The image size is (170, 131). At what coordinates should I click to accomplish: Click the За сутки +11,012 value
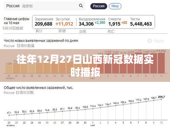[64, 22]
